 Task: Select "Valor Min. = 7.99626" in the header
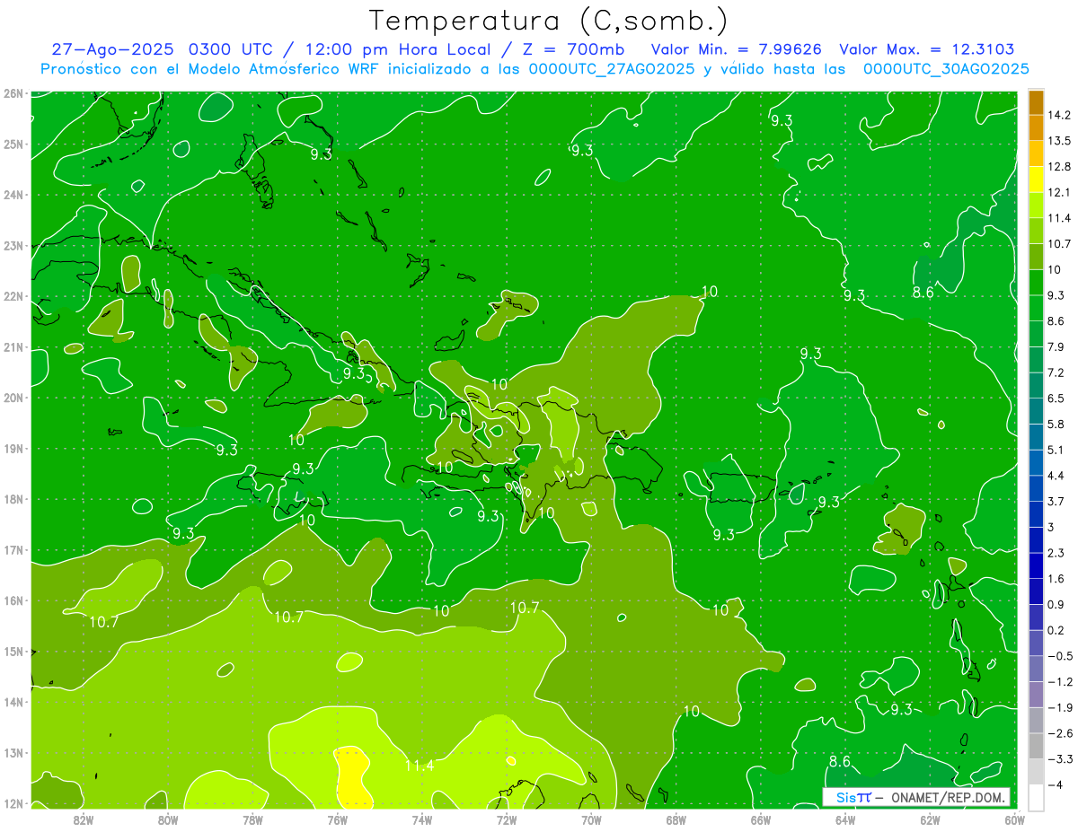click(736, 49)
